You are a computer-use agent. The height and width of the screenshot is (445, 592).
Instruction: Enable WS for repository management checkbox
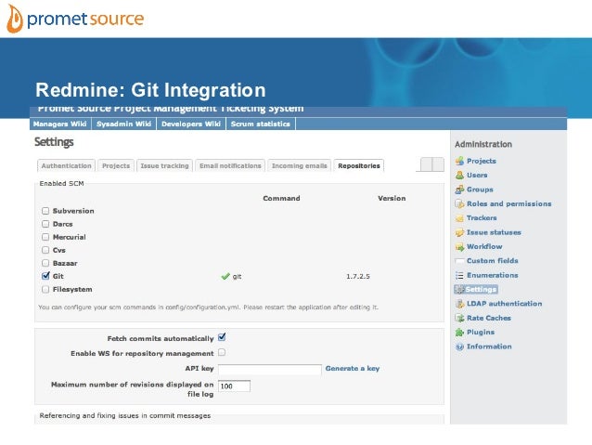coord(222,352)
